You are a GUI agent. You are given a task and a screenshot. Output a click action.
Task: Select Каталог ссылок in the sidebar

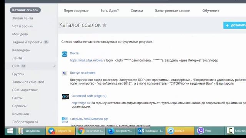coord(25,10)
